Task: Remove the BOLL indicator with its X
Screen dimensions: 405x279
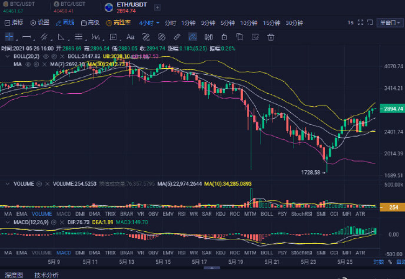Action: pyautogui.click(x=62, y=56)
